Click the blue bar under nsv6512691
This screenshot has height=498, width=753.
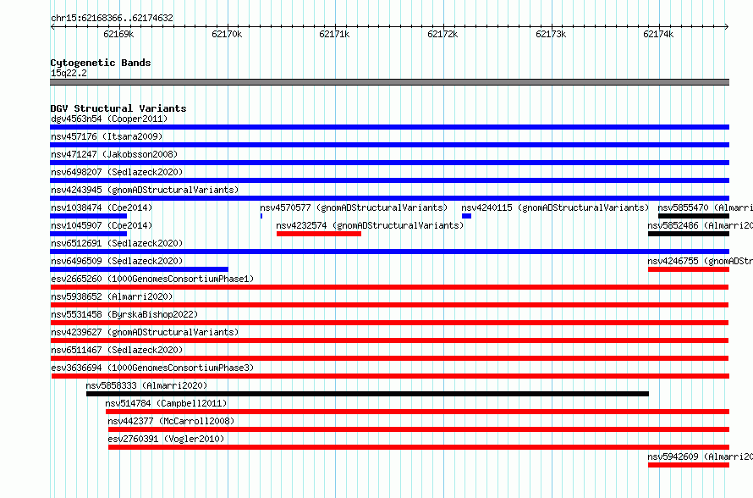coord(389,252)
